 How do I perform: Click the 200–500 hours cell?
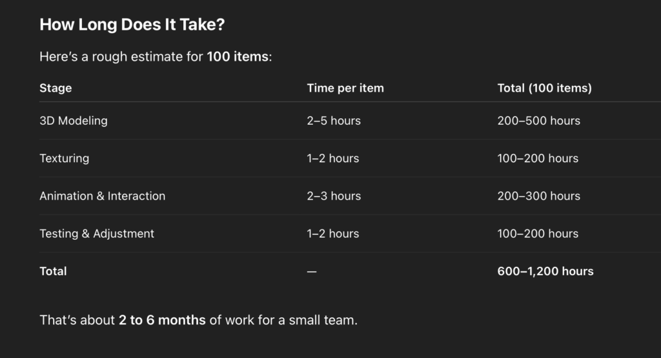point(539,121)
